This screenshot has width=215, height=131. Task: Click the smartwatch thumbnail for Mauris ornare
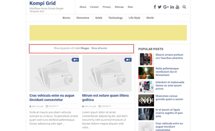[x=146, y=59]
